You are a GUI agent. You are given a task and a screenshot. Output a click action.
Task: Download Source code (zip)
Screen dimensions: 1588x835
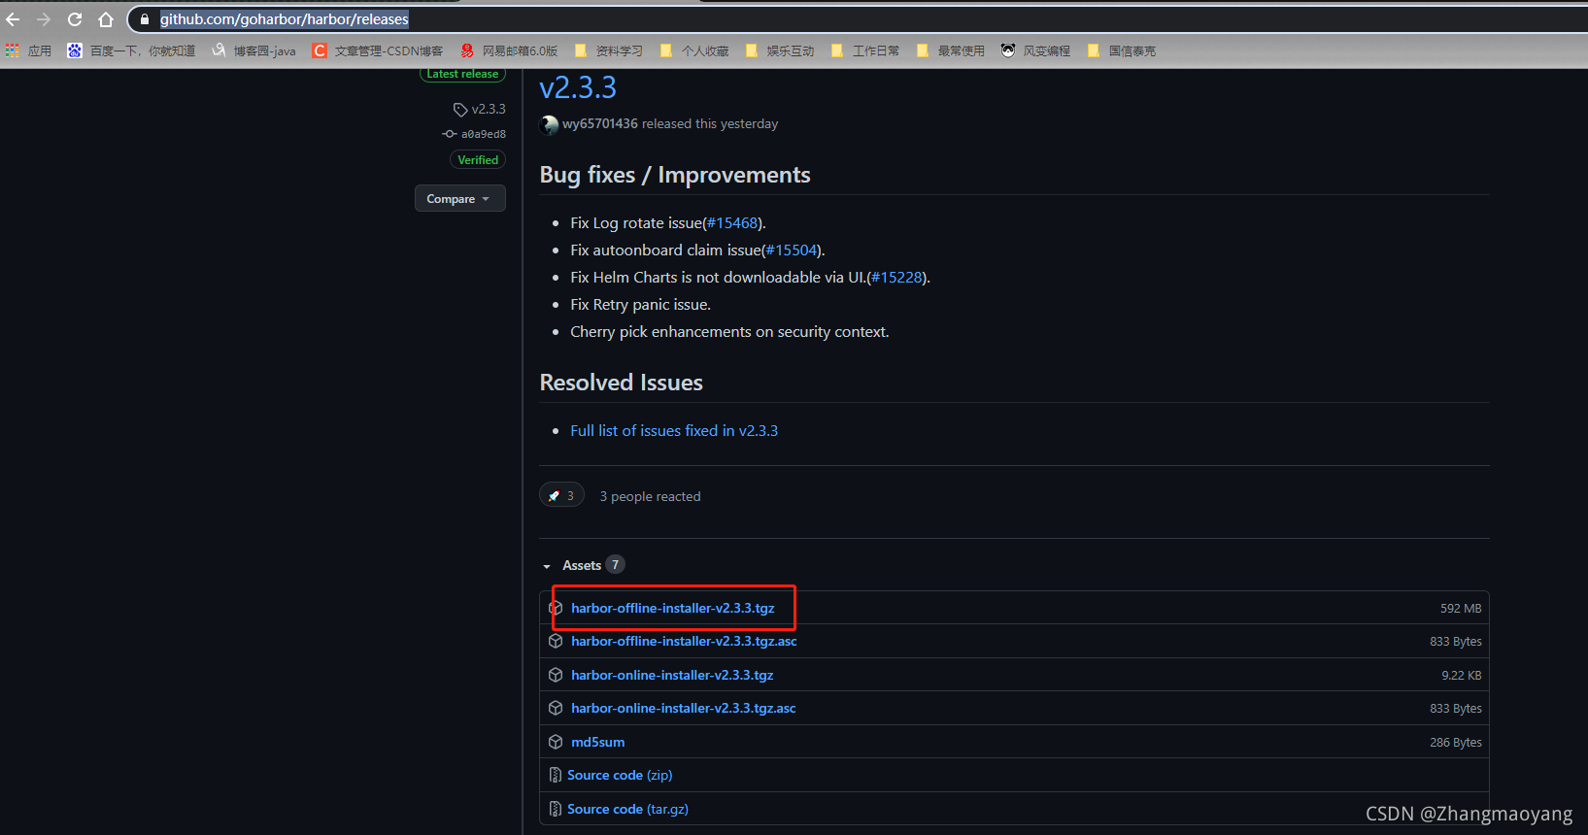[620, 775]
